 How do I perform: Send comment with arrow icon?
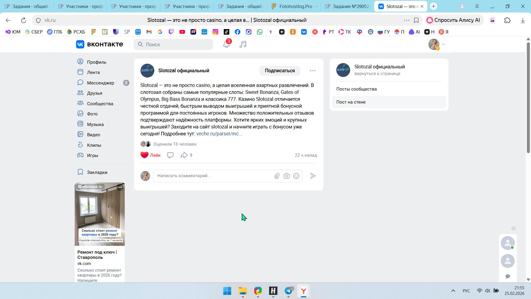click(x=313, y=176)
